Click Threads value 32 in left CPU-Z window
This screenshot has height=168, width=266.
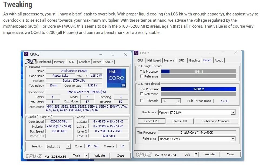pyautogui.click(x=122, y=146)
